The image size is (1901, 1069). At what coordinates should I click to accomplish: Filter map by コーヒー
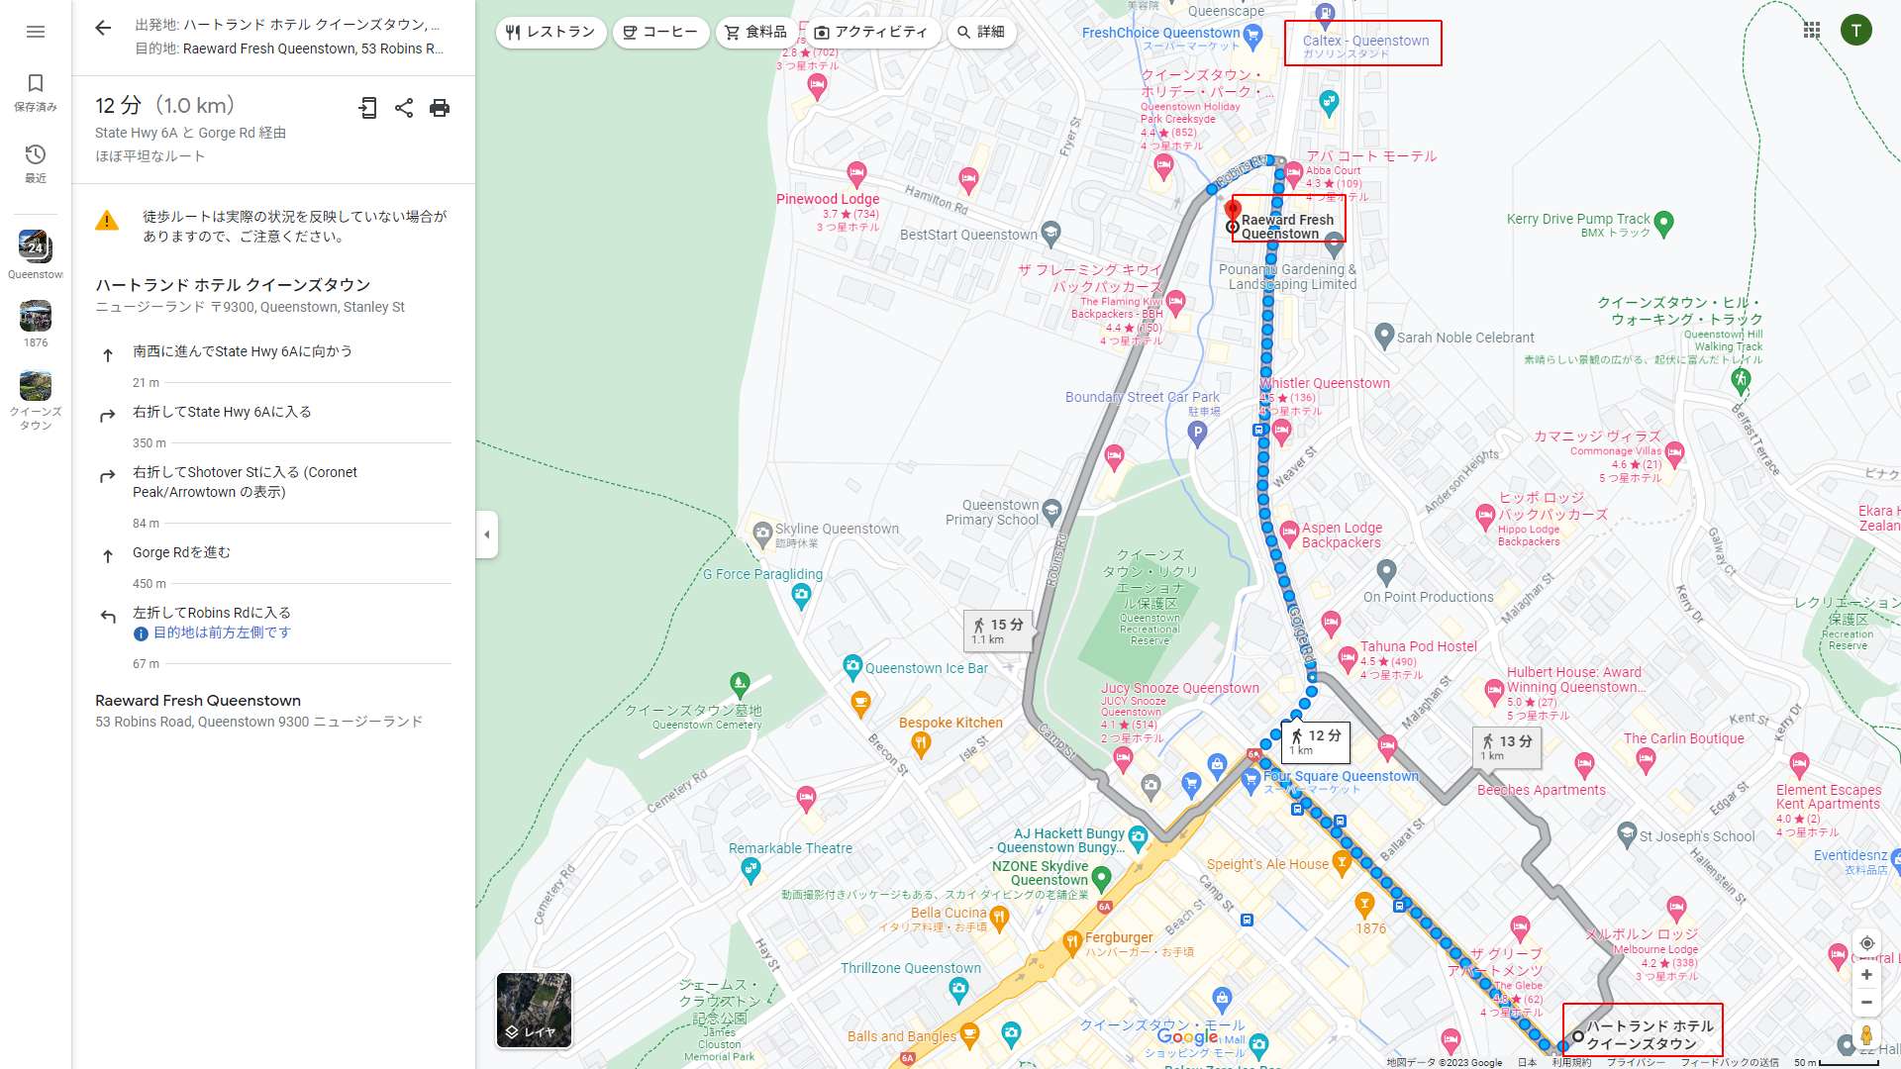(x=660, y=33)
